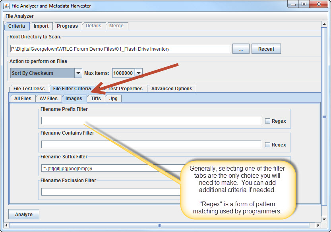Focus the Filename Prefix Filter text field
The width and height of the screenshot is (331, 232).
151,121
